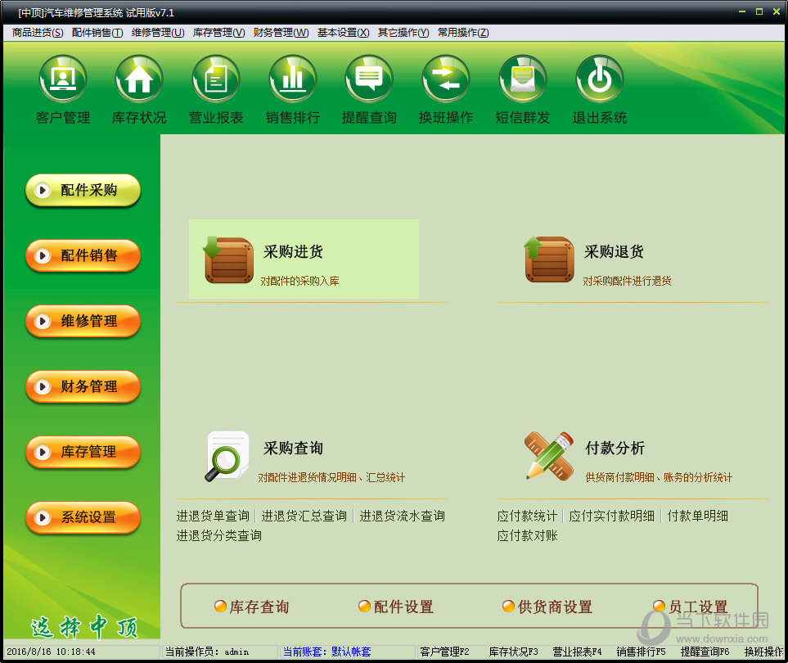Open the 系统设置 sidebar button
The height and width of the screenshot is (663, 788).
pyautogui.click(x=83, y=516)
